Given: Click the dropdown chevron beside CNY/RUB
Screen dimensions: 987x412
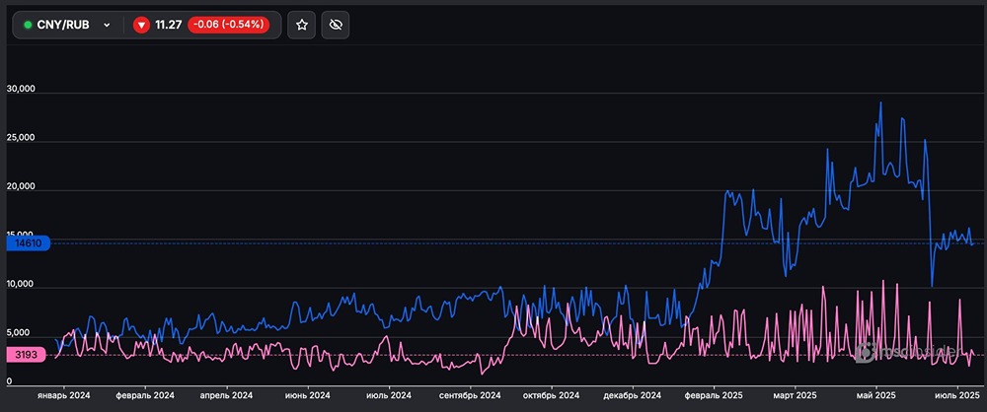Looking at the screenshot, I should [x=107, y=25].
